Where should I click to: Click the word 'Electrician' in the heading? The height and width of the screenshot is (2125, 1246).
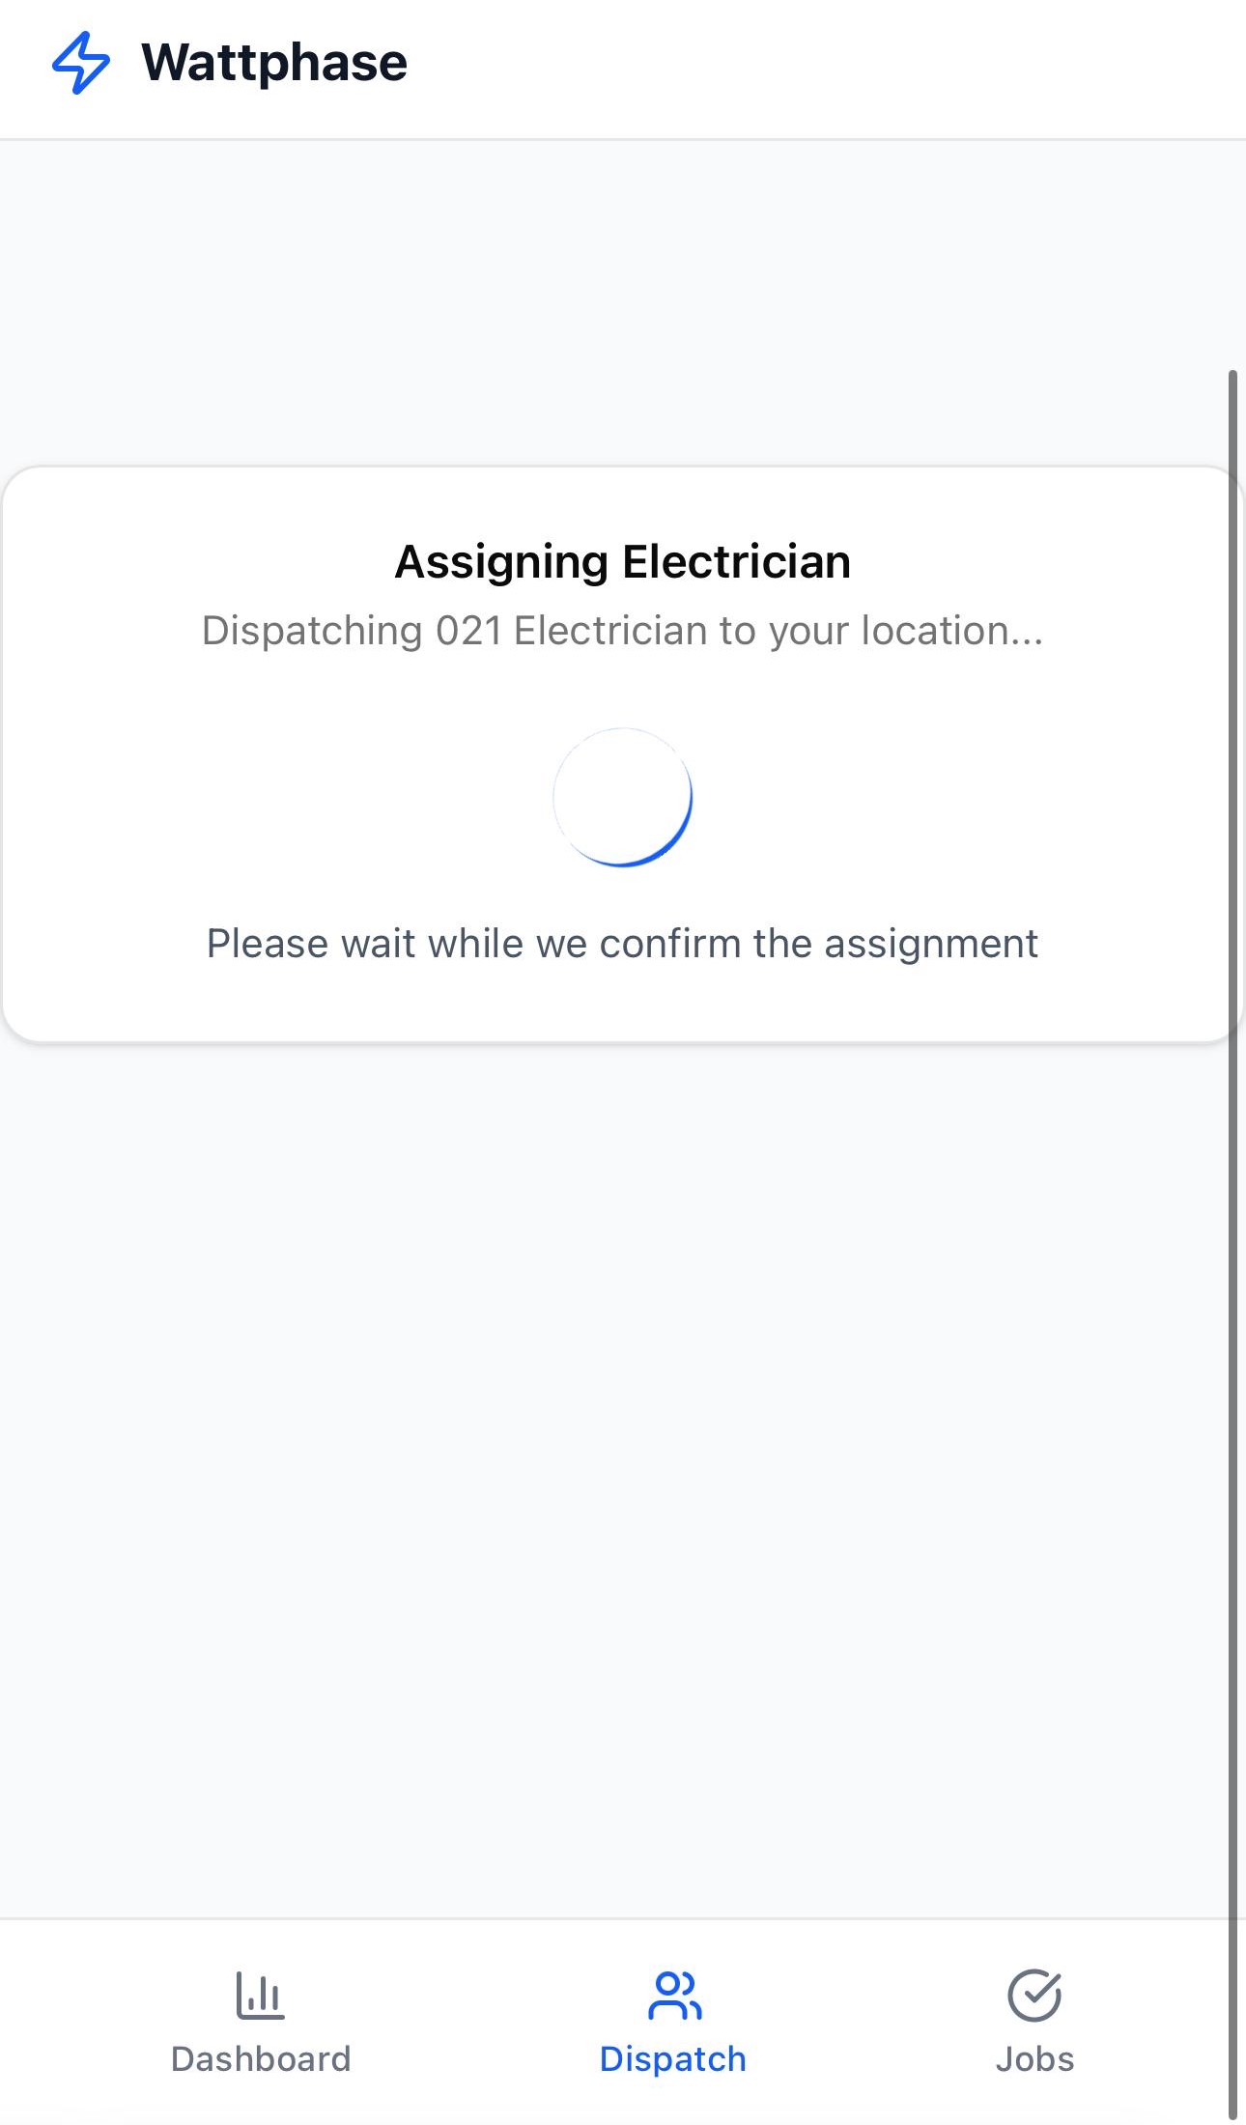coord(736,562)
